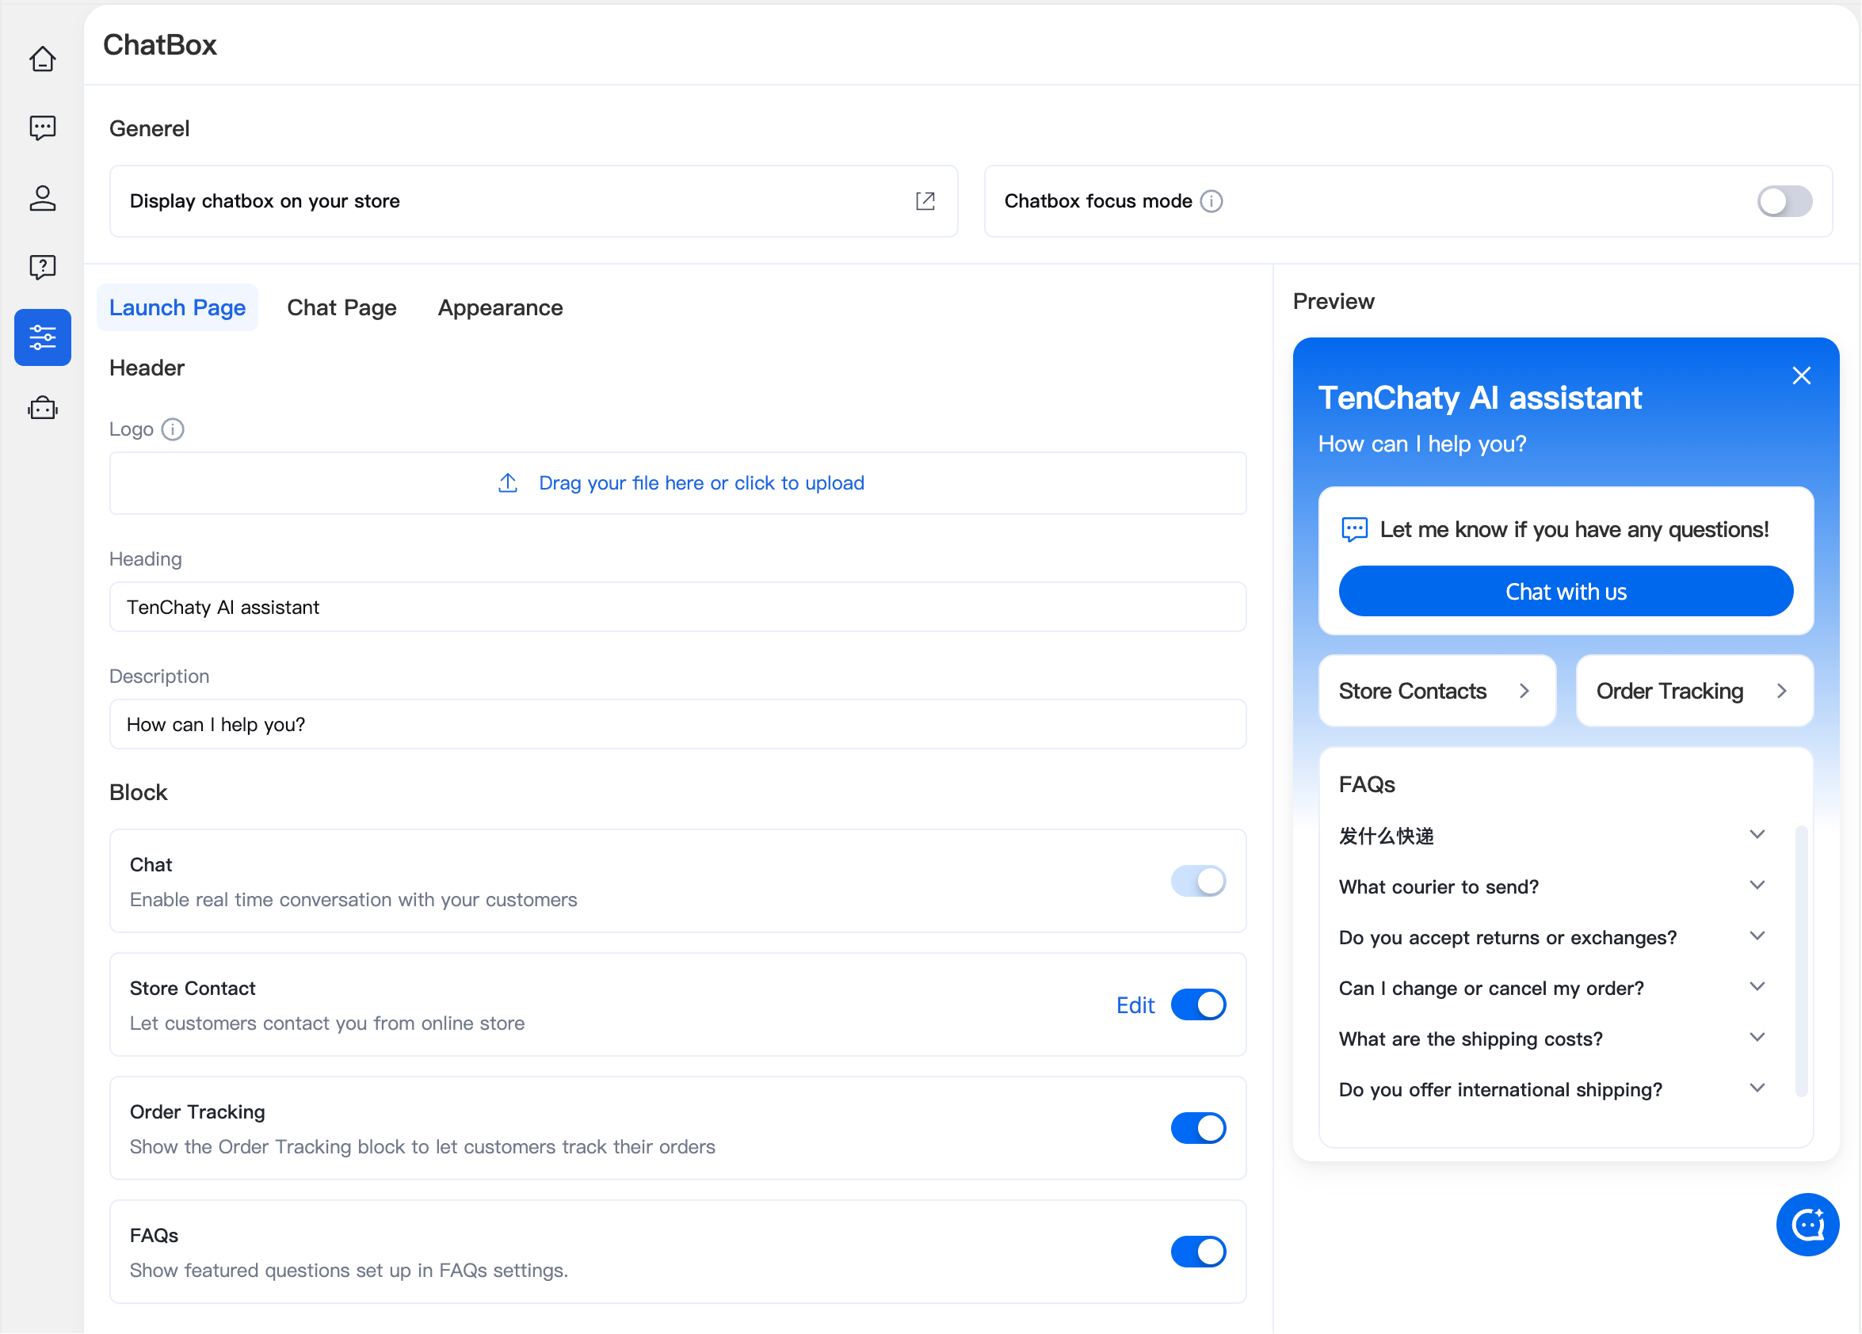The image size is (1862, 1334).
Task: Open the robot bot sidebar icon
Action: click(x=43, y=408)
